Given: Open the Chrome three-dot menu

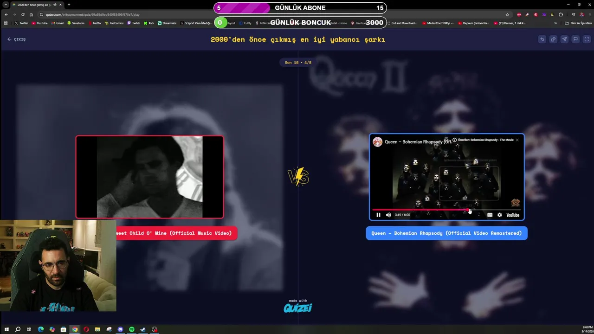Looking at the screenshot, I should click(x=590, y=14).
